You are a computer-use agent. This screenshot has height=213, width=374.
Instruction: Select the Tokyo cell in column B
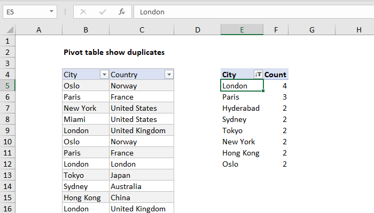(85, 175)
